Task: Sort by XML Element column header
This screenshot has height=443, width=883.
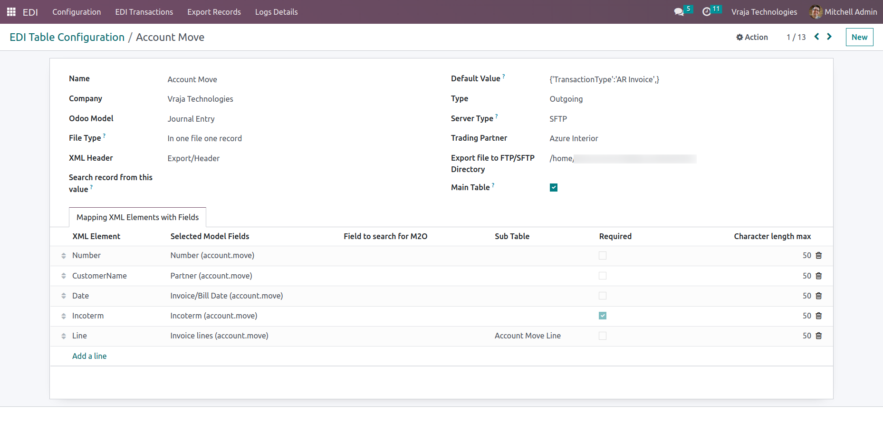Action: click(96, 236)
